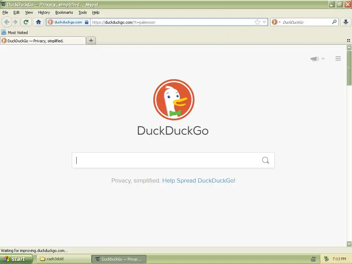Show the list of all tabs
The height and width of the screenshot is (264, 352).
click(x=349, y=41)
